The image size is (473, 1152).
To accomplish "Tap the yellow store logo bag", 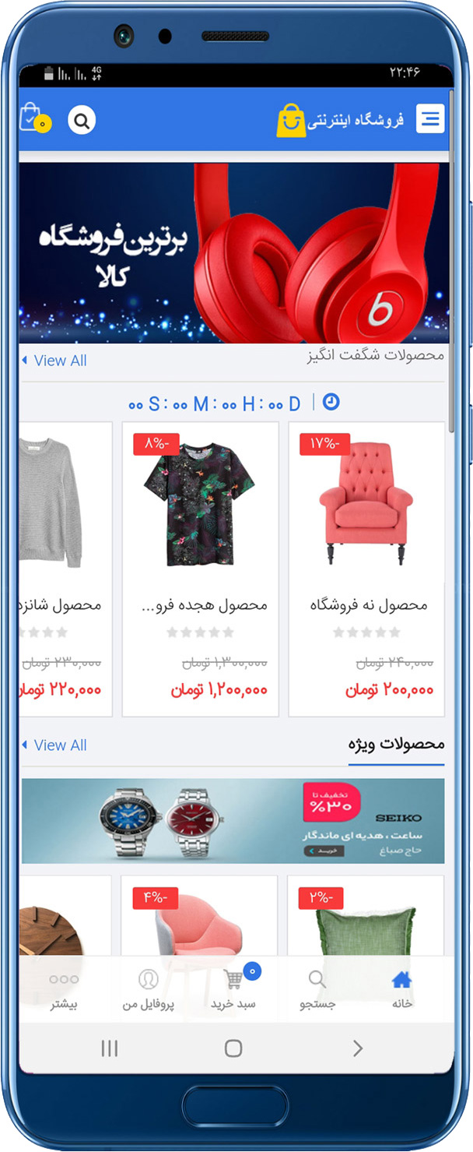I will click(x=292, y=121).
